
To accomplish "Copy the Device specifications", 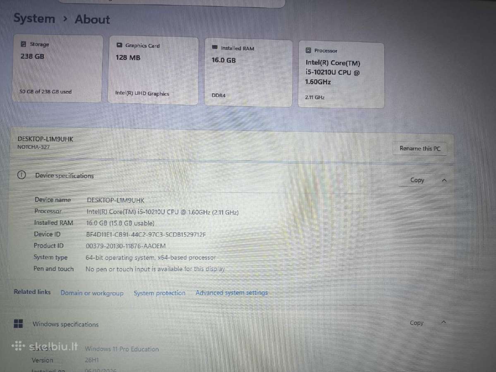I will pos(417,180).
